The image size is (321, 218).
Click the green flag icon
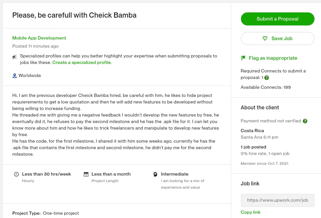244,58
